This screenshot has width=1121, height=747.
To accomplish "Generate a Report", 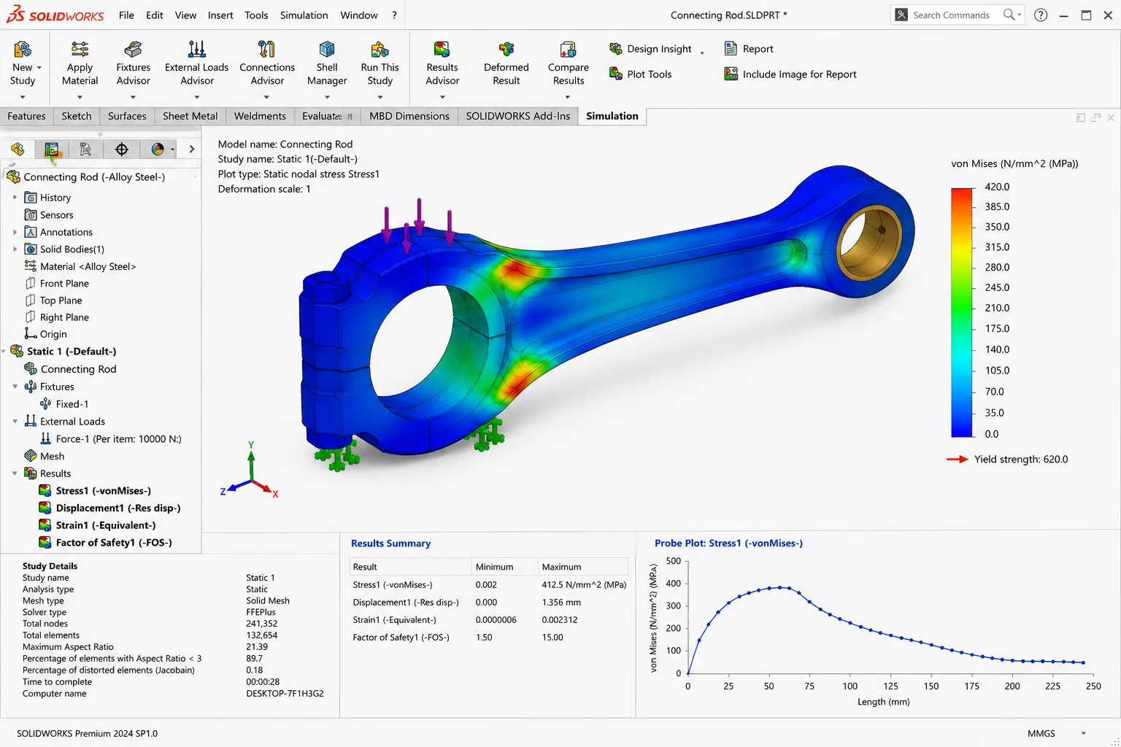I will point(748,48).
